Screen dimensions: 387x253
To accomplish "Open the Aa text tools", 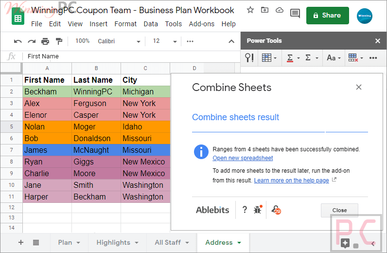I will click(334, 58).
